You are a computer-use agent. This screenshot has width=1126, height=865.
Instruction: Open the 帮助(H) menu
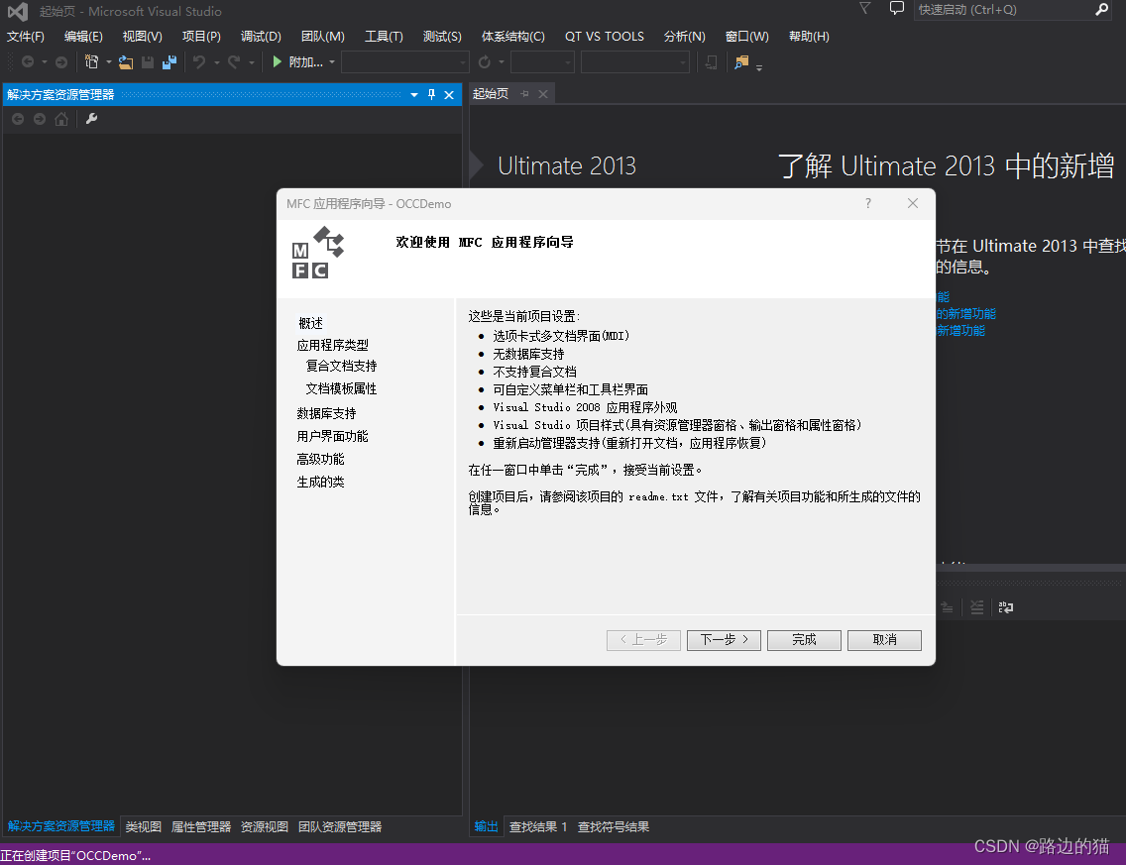point(809,37)
